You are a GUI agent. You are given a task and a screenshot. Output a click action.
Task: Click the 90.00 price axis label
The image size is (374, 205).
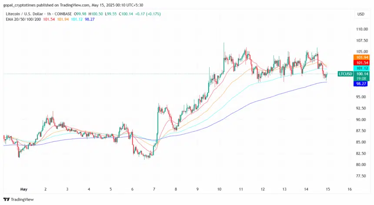coord(361,119)
